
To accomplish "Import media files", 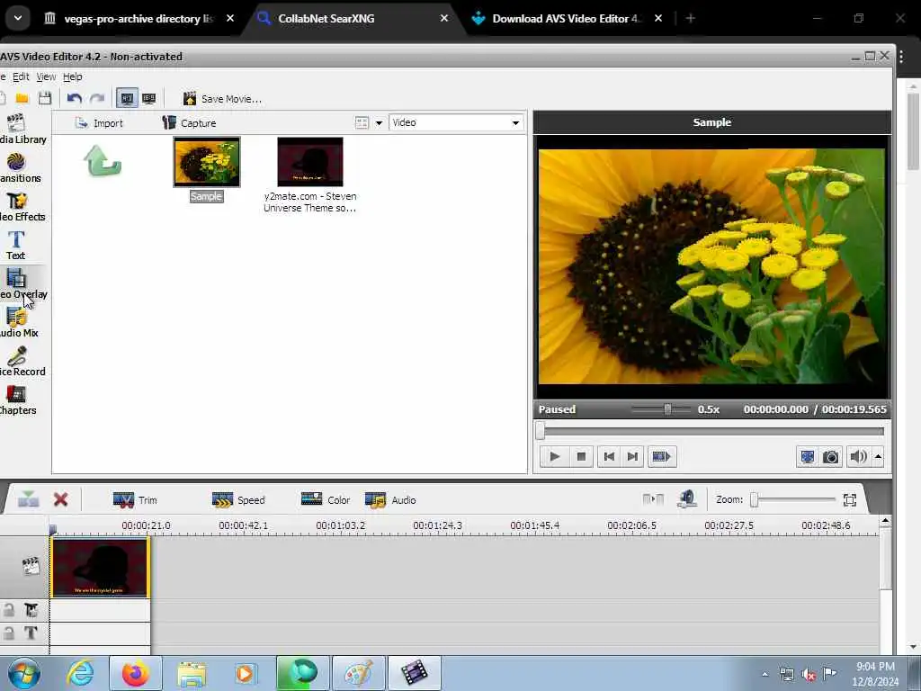I will (99, 122).
